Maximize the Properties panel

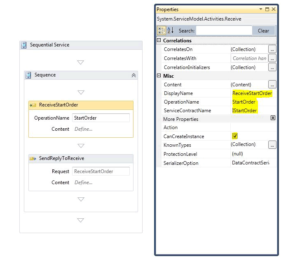click(x=267, y=9)
